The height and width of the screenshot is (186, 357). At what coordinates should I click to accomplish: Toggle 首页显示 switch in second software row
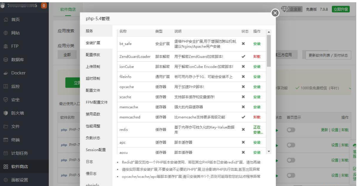click(291, 145)
